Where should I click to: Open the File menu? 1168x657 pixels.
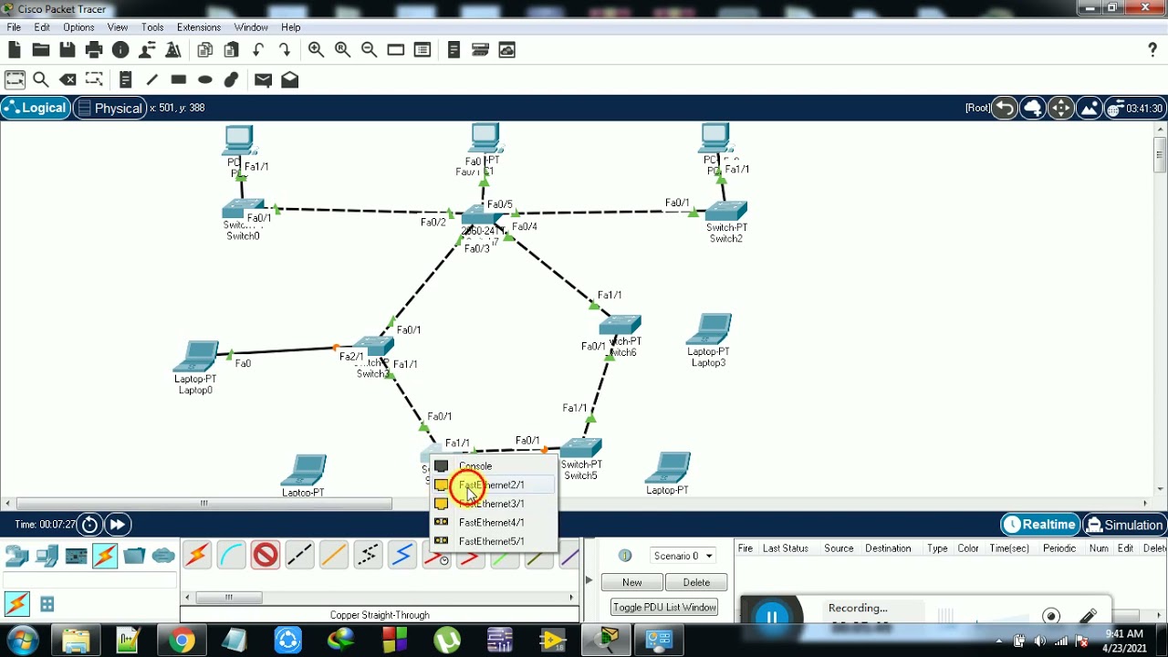(14, 27)
